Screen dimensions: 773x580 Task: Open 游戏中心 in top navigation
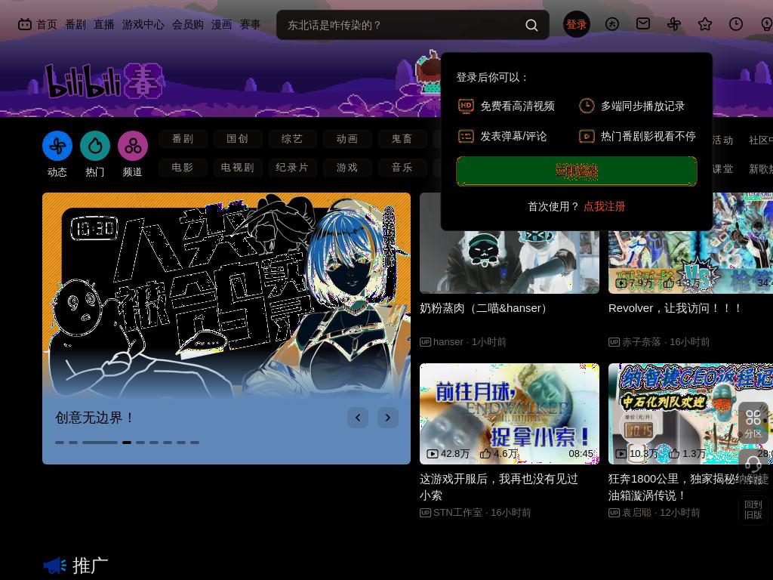point(143,24)
